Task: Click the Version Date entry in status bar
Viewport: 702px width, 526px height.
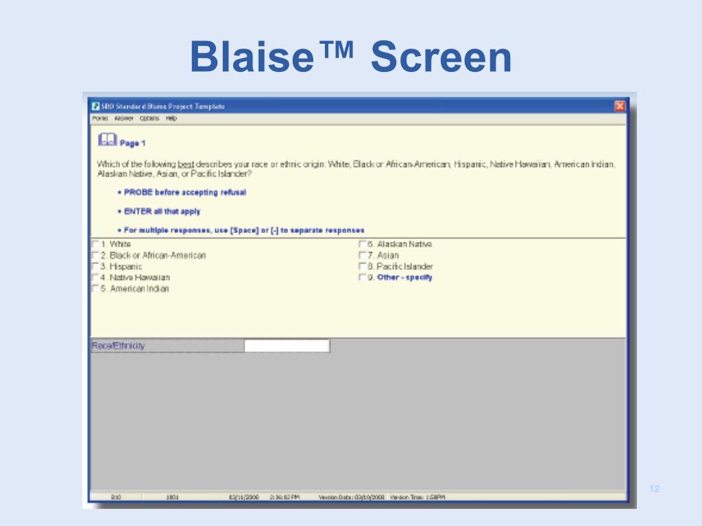Action: [x=352, y=497]
